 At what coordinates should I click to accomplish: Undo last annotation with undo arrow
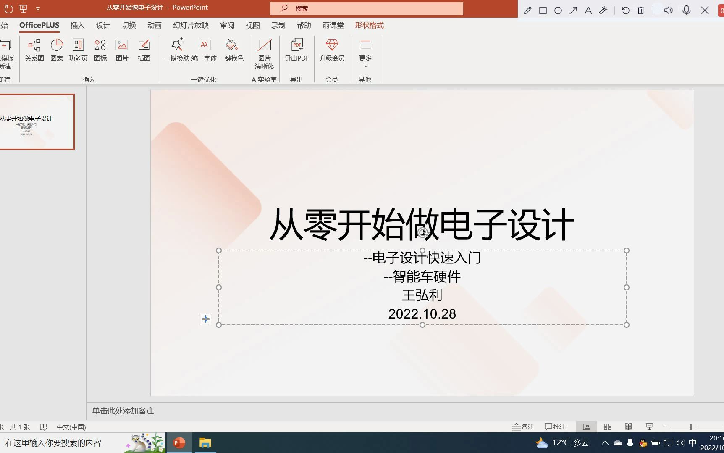[x=626, y=11]
